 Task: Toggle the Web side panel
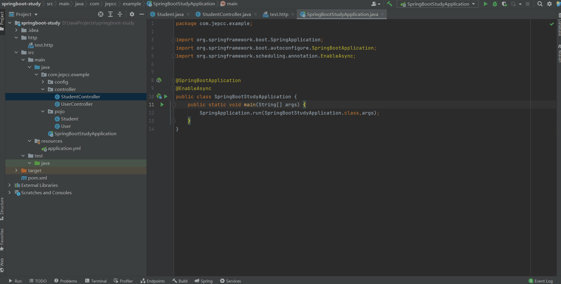coord(2,265)
